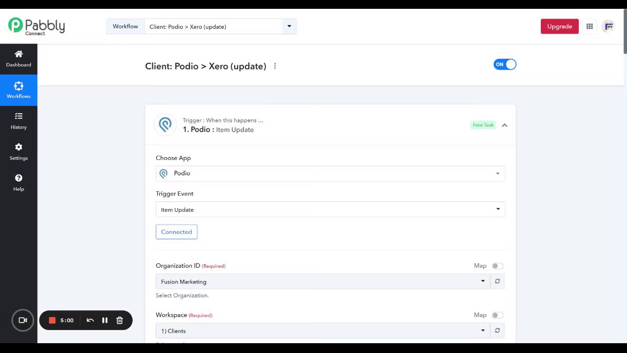This screenshot has width=627, height=353.
Task: Open the workflow title three-dot menu
Action: 275,66
